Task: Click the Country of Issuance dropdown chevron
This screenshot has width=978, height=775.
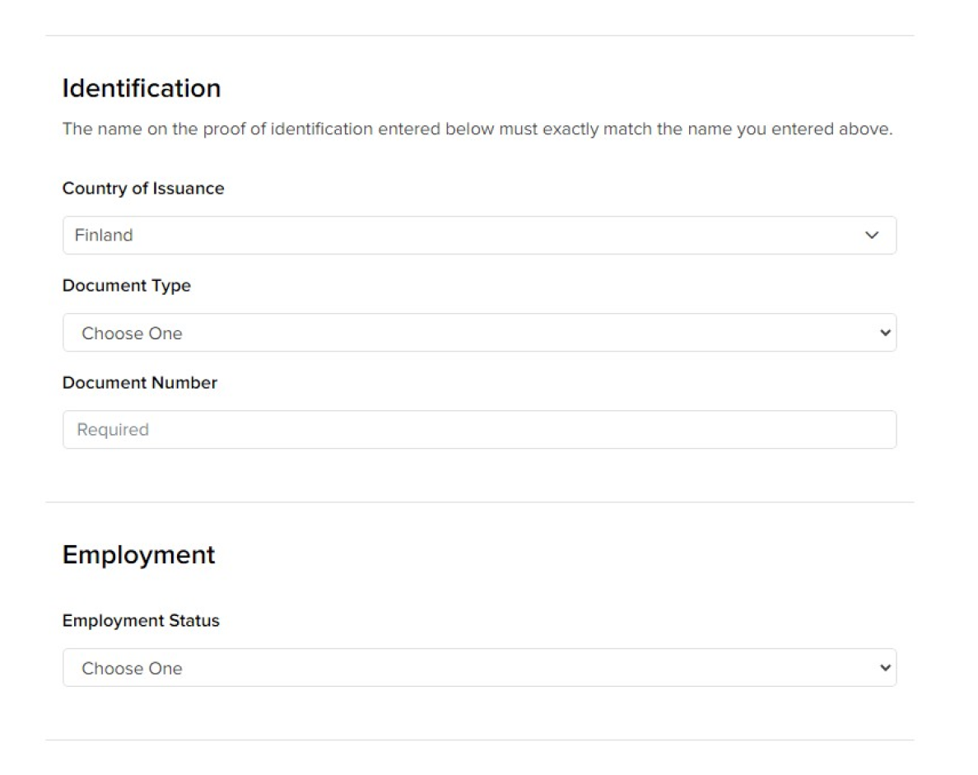Action: point(872,236)
